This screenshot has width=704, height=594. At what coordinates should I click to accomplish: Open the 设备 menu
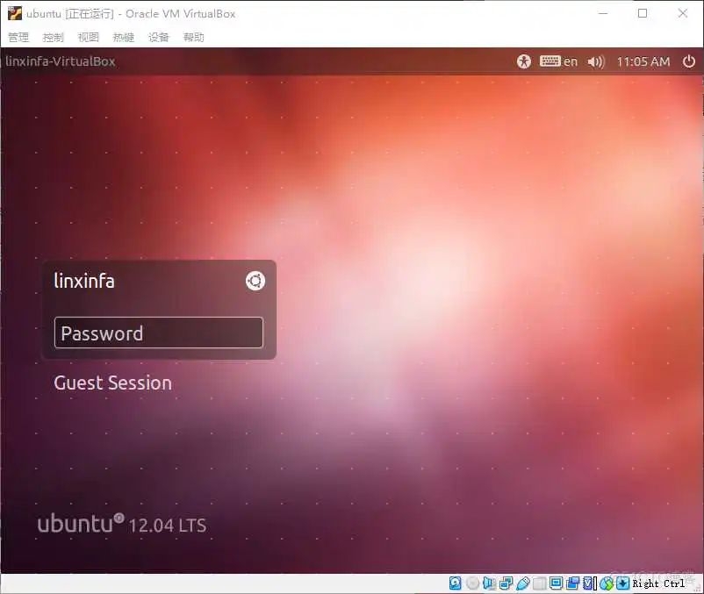point(158,37)
